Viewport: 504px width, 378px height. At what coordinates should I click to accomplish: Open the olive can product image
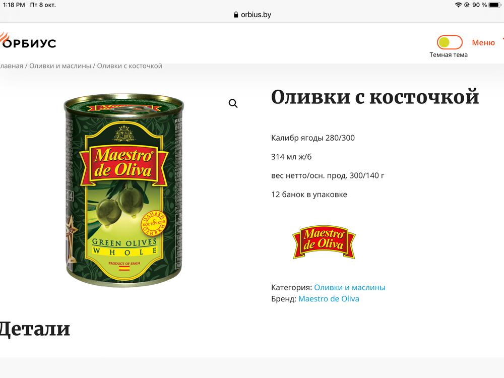coord(124,191)
